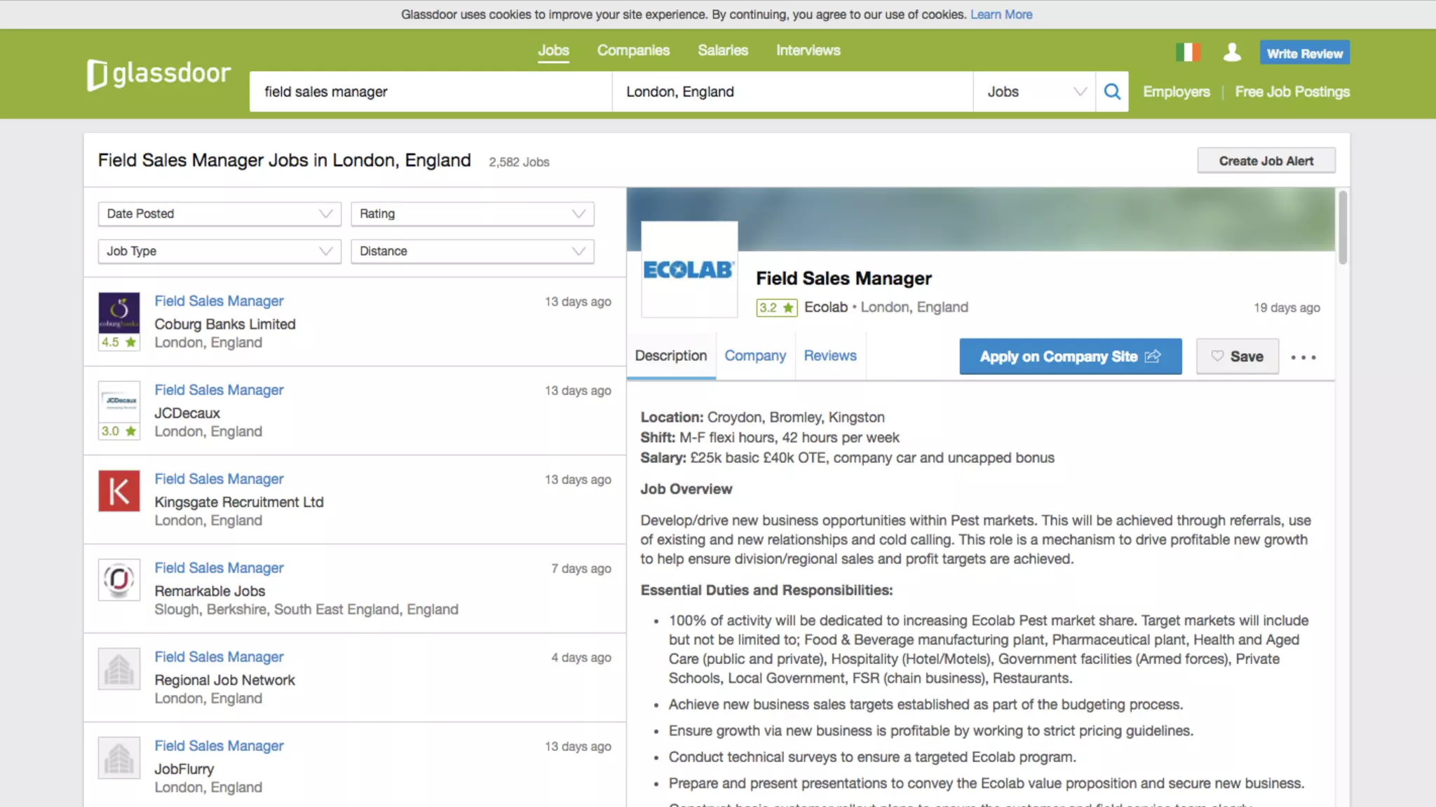The image size is (1436, 807).
Task: Click the 'Job Overview' heading
Action: [x=686, y=489]
